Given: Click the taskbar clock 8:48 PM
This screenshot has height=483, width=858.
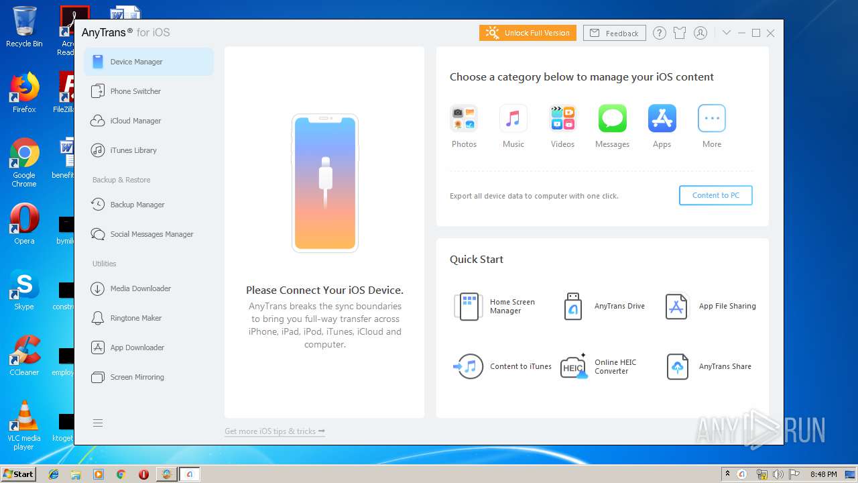Looking at the screenshot, I should click(x=823, y=474).
